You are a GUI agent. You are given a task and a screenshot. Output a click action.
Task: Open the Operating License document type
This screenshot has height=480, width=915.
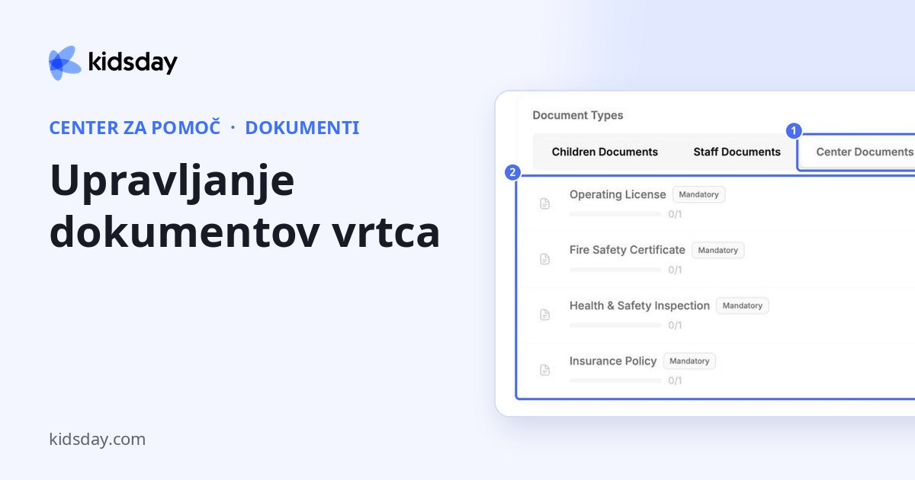[x=717, y=204]
